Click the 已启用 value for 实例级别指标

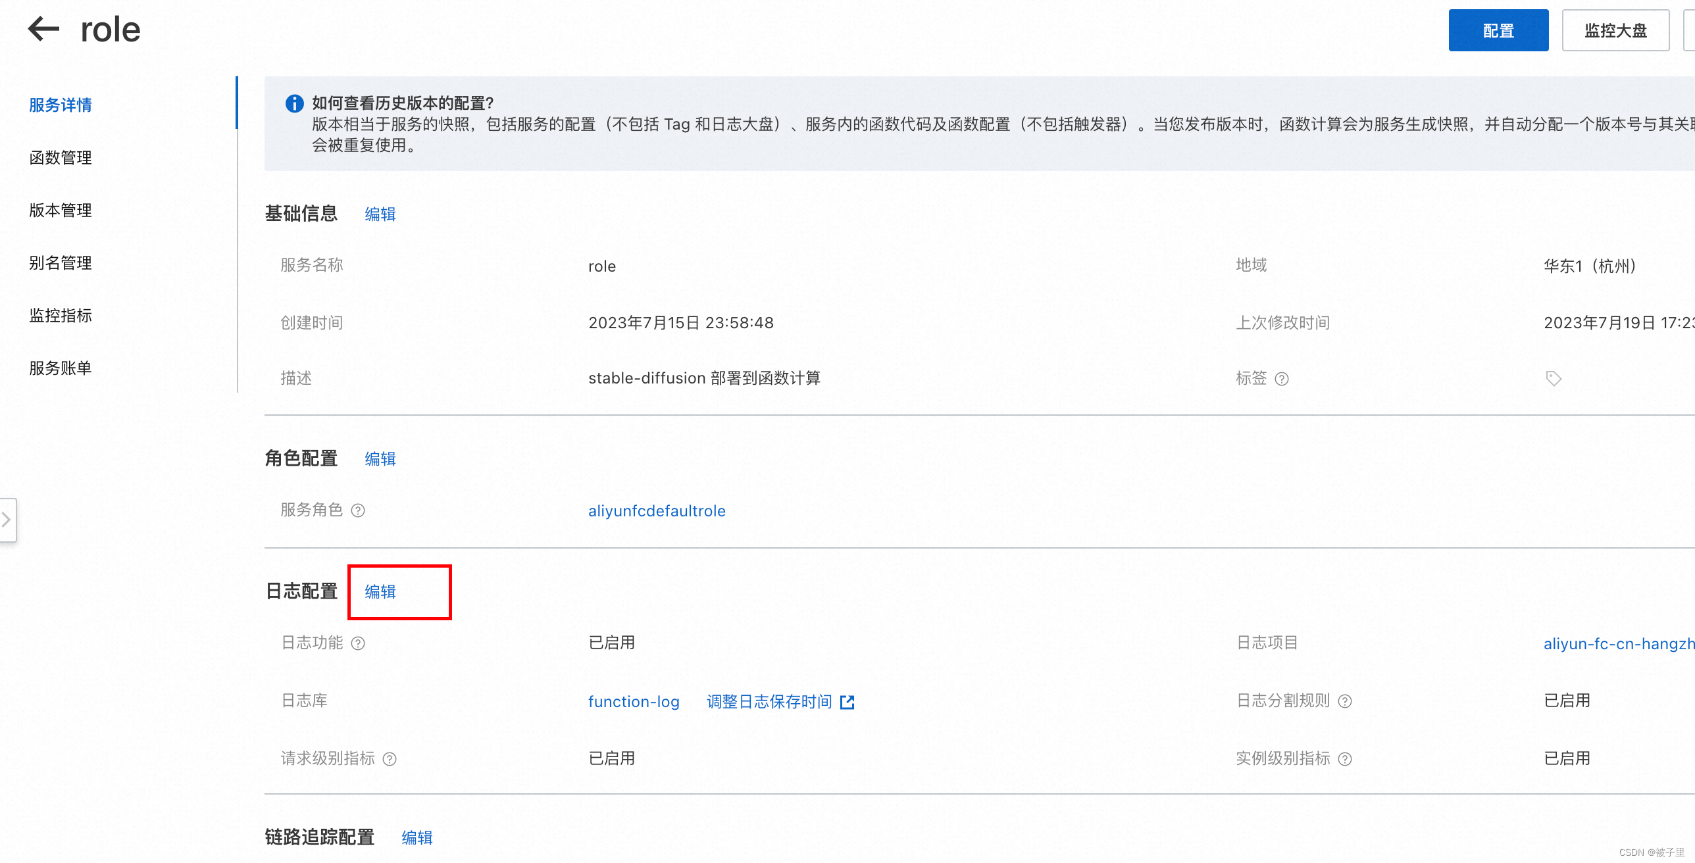(1567, 758)
